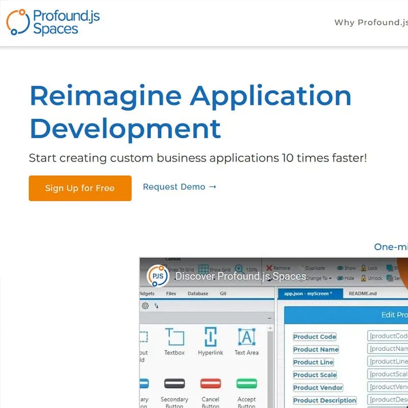This screenshot has height=408, width=408.
Task: Toggle the Show visibility icon
Action: (340, 268)
